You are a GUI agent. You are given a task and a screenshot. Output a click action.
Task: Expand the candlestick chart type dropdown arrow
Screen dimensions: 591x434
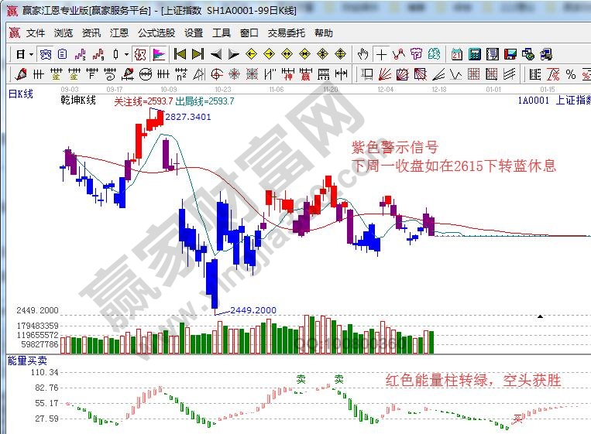point(126,54)
